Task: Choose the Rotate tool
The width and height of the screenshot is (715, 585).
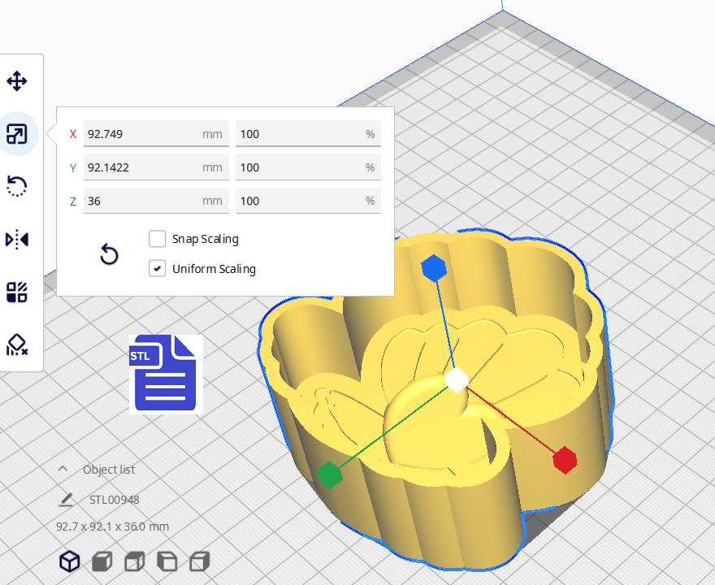Action: [x=17, y=187]
